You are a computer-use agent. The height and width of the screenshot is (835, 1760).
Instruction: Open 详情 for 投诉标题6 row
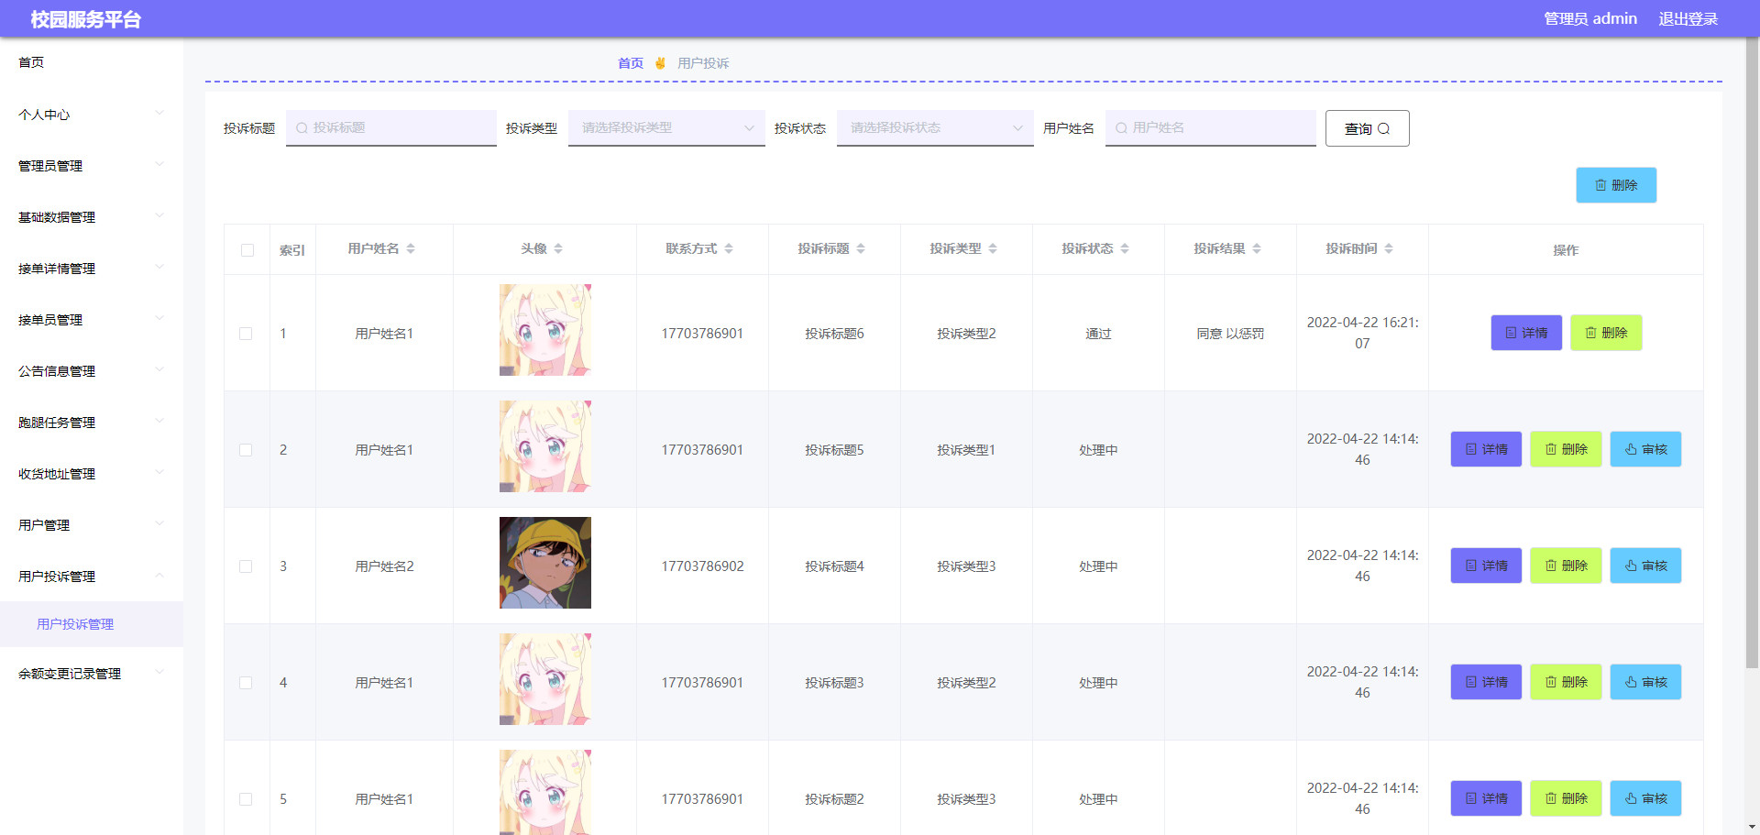(x=1526, y=333)
